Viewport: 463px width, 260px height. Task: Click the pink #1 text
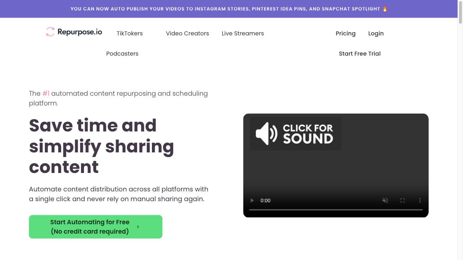[46, 93]
